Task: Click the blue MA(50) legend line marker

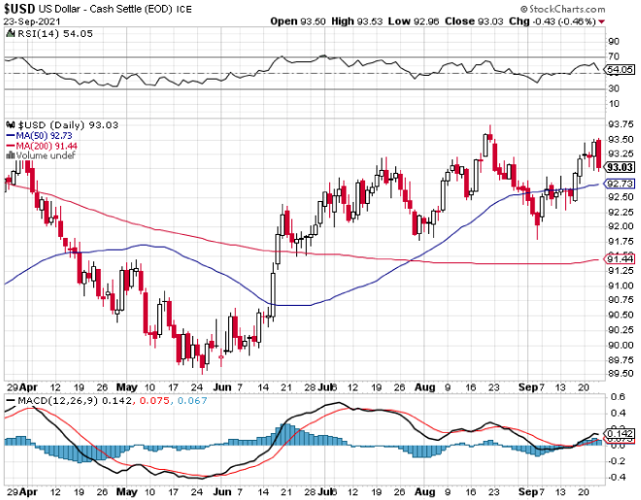Action: tap(11, 136)
